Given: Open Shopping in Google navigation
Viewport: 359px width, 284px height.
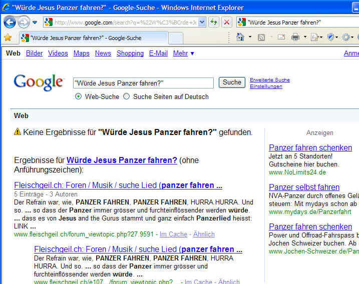Looking at the screenshot, I should (130, 53).
